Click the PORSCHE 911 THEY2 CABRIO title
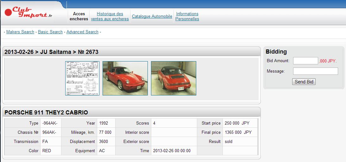The image size is (346, 162). [46, 113]
